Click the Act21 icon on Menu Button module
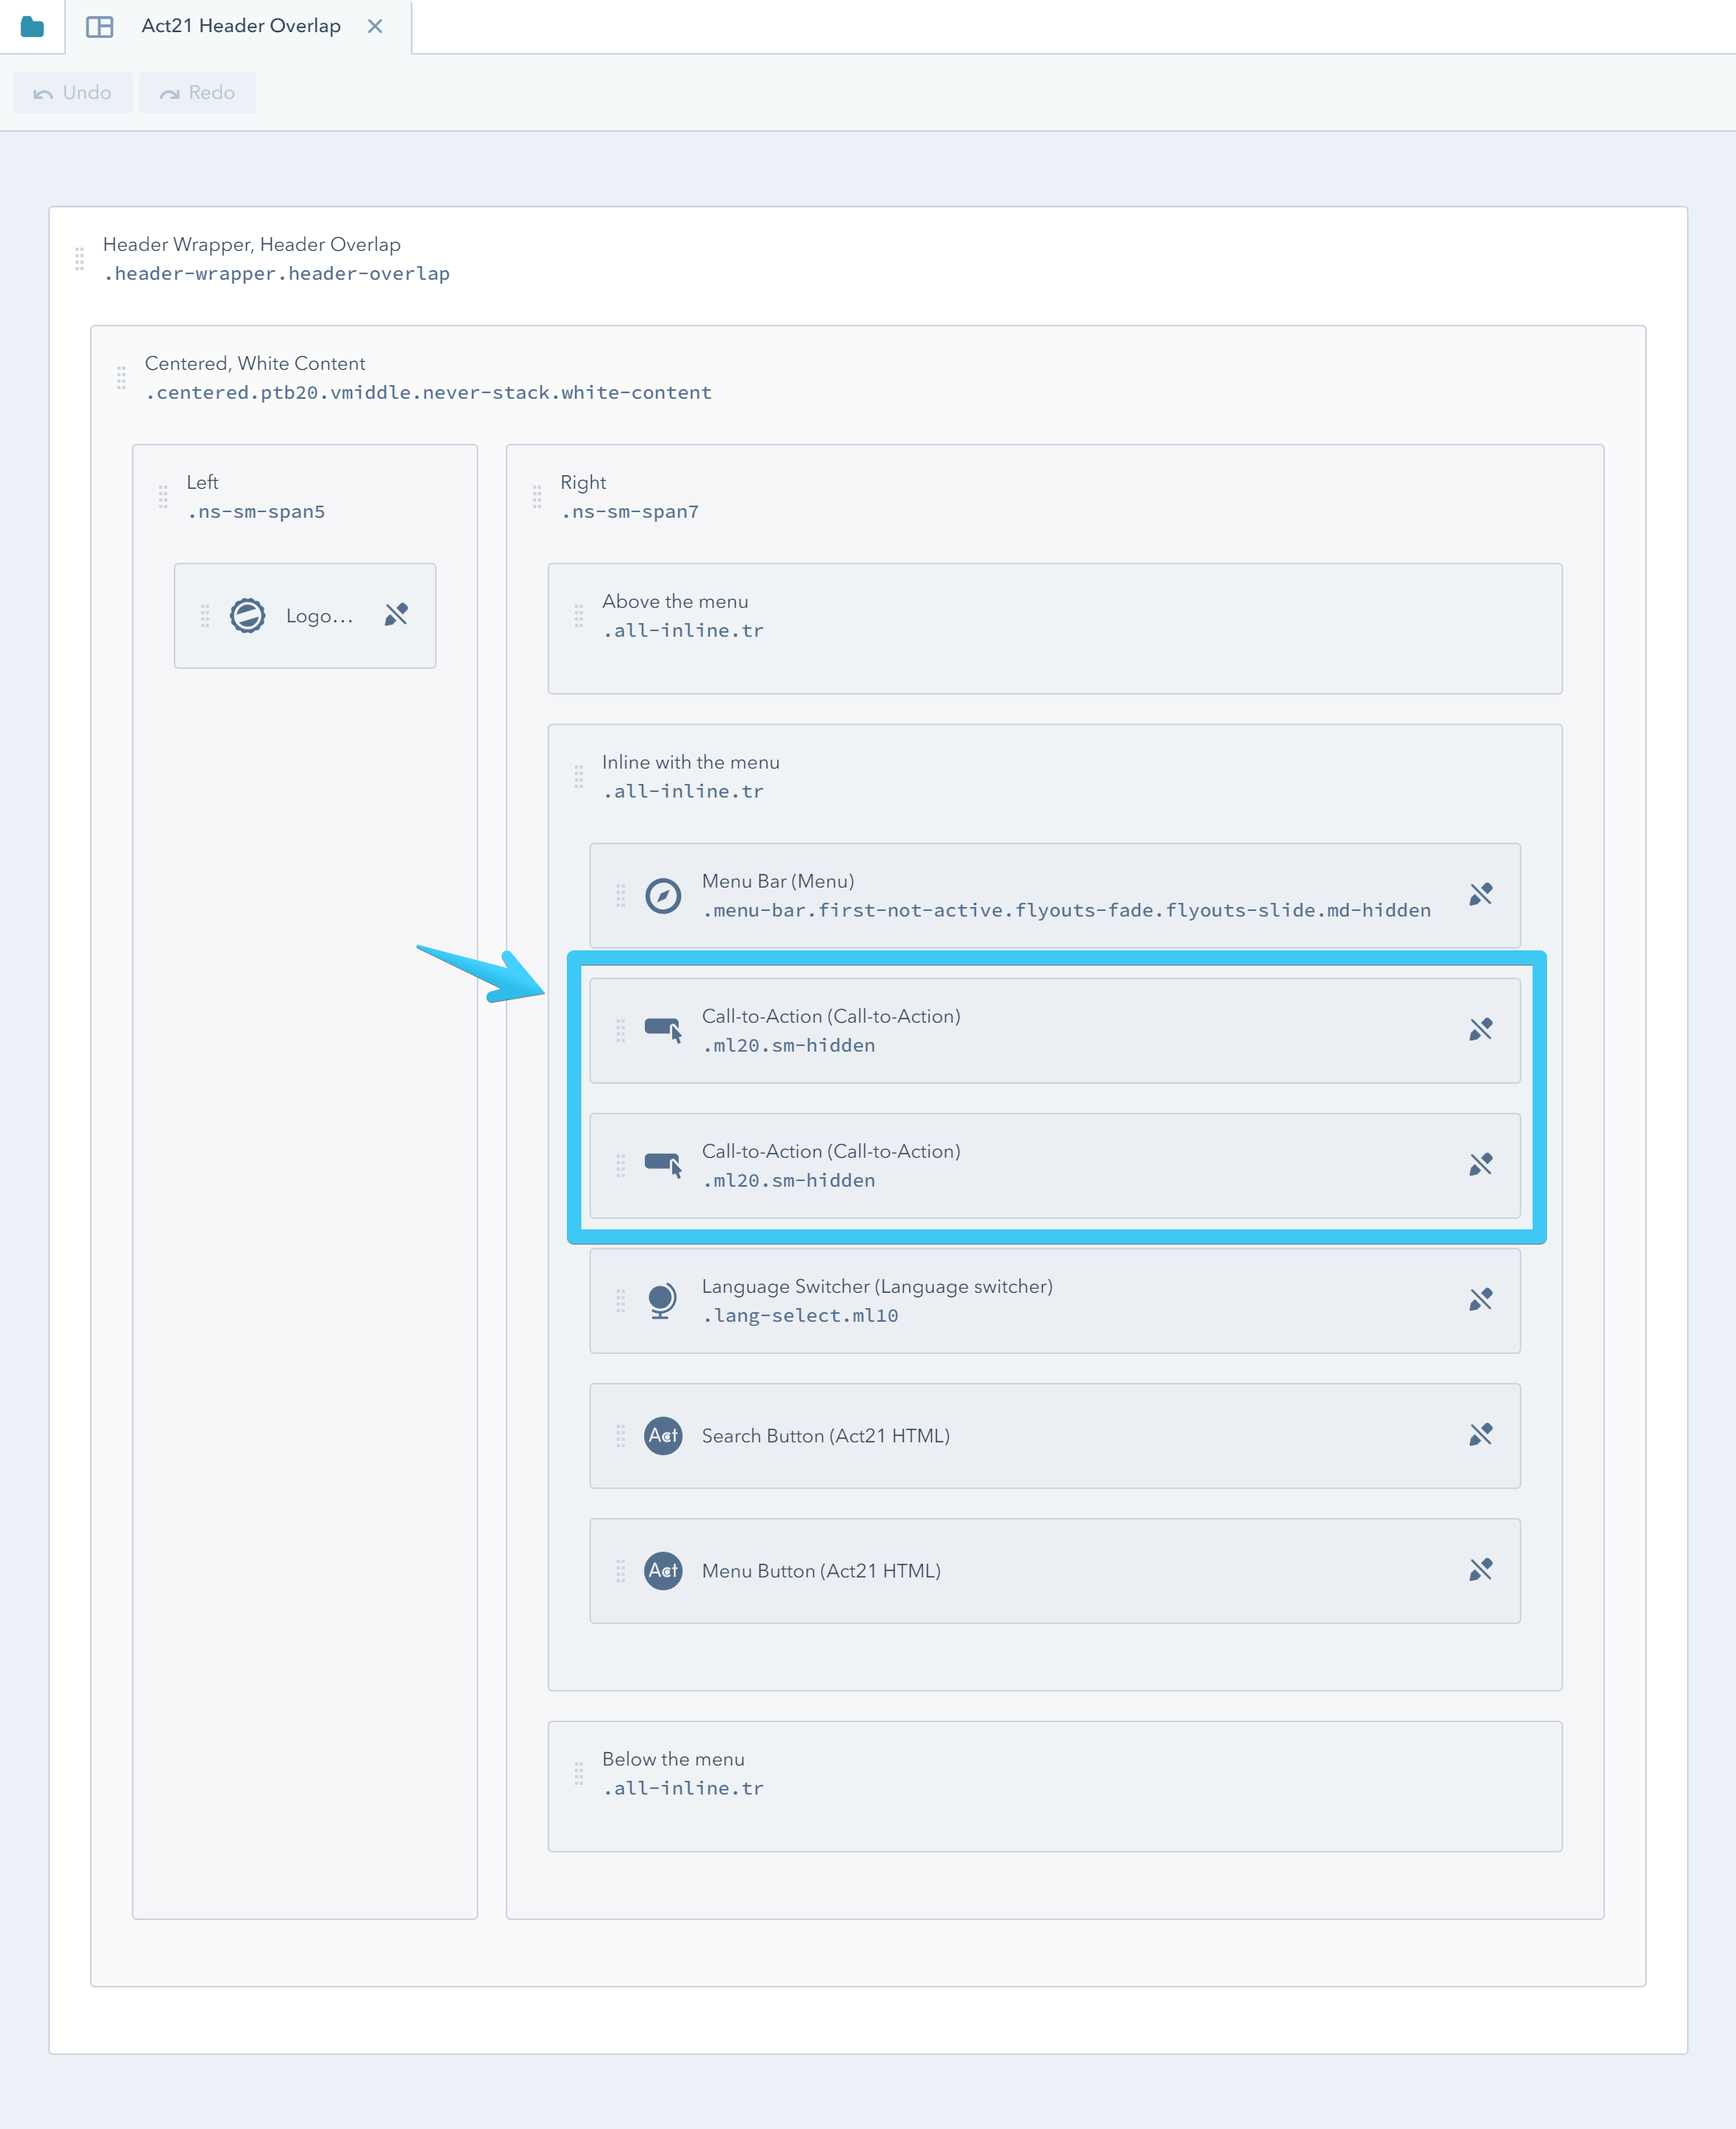The height and width of the screenshot is (2129, 1736). [x=662, y=1571]
